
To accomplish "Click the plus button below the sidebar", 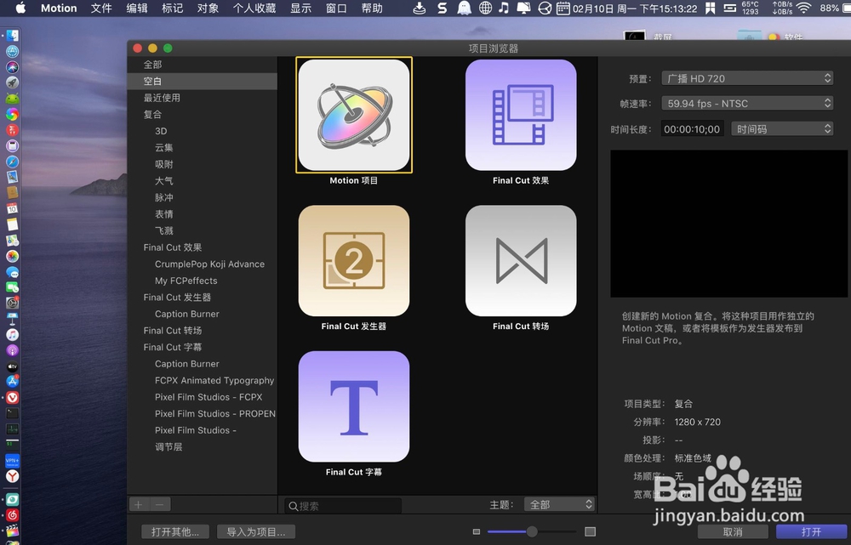I will (139, 505).
